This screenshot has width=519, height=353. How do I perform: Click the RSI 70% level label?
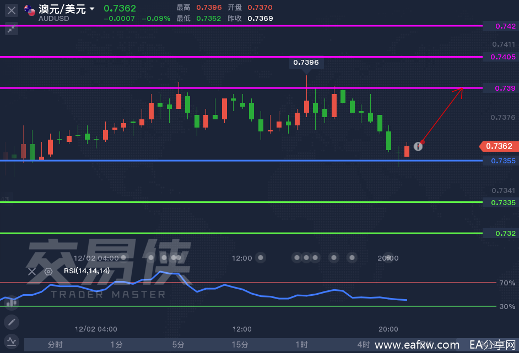[507, 283]
